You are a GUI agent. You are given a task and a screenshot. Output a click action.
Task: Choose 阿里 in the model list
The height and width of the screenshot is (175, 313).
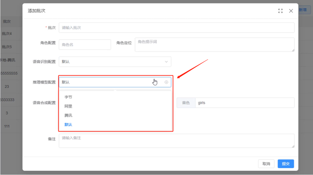click(x=115, y=106)
